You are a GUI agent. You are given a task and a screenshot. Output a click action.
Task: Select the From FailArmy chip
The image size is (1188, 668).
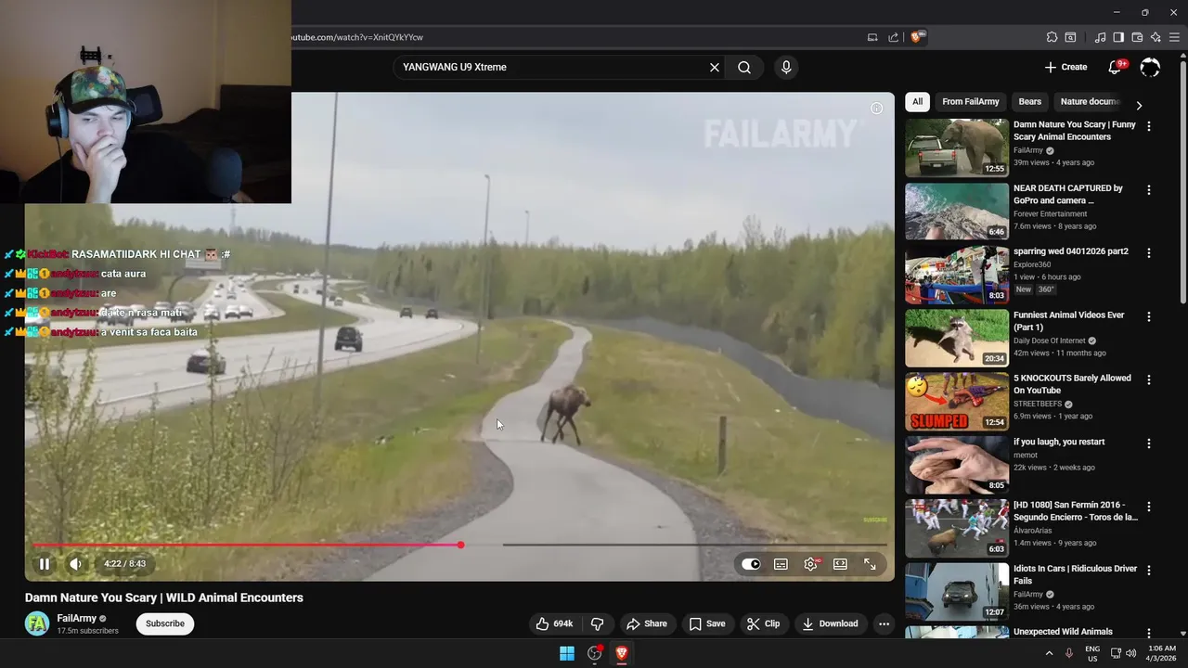point(971,102)
